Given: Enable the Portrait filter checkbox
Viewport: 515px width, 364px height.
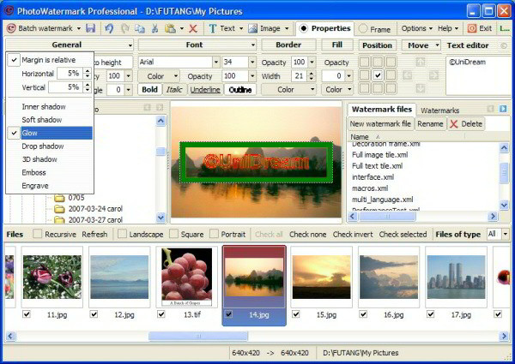Looking at the screenshot, I should coord(214,234).
